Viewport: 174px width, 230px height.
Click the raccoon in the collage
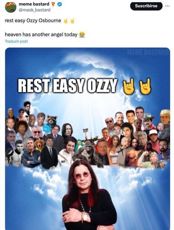(52, 121)
